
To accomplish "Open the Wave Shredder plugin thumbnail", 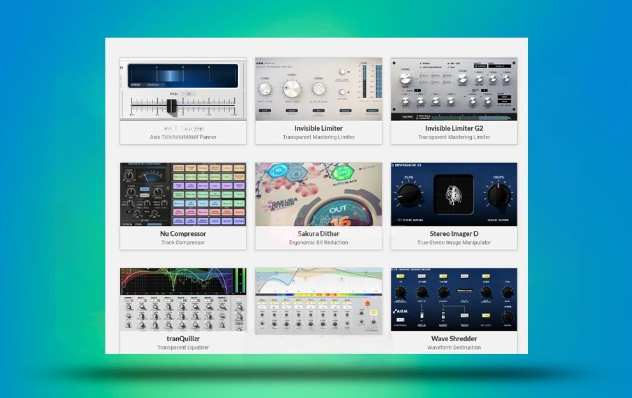I will click(x=454, y=299).
